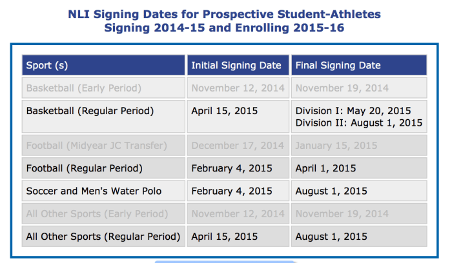Image resolution: width=452 pixels, height=263 pixels.
Task: Select the Basketball (Early Period) row label
Action: click(83, 88)
